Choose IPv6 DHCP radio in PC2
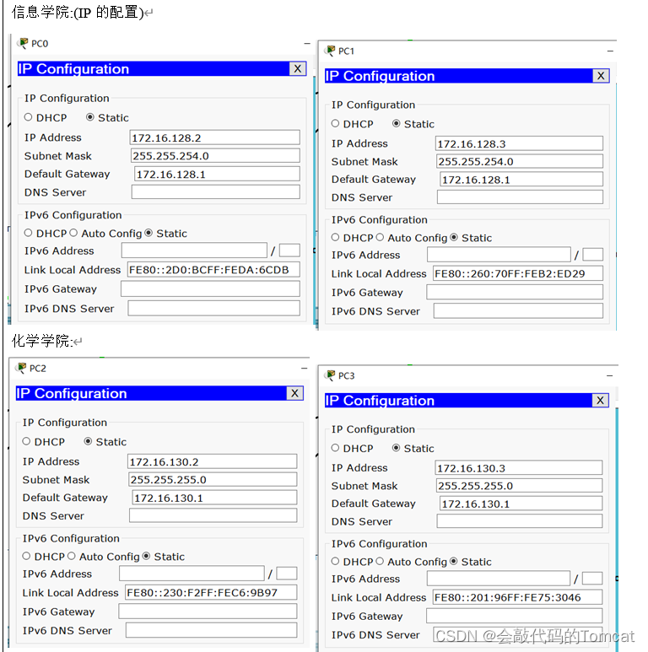 (x=26, y=556)
